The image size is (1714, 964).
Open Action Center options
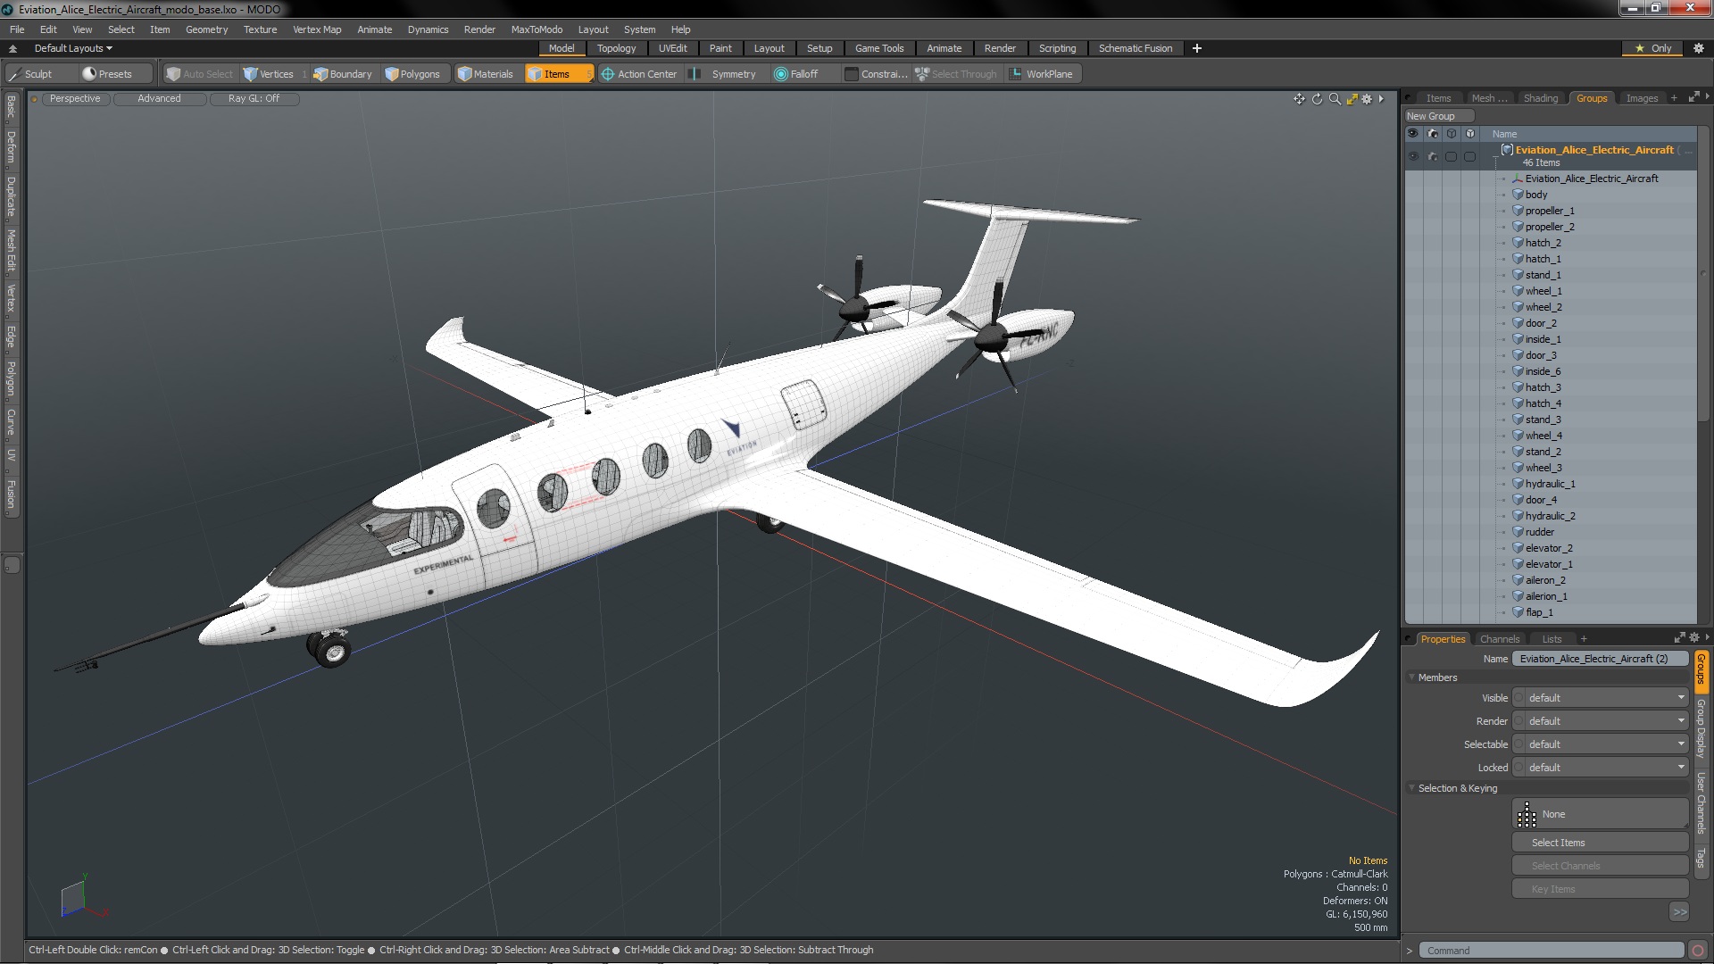(x=640, y=74)
